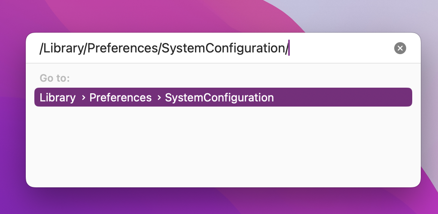Click blank path field space left of X icon
Screen dimensions: 438x214
pyautogui.click(x=341, y=48)
